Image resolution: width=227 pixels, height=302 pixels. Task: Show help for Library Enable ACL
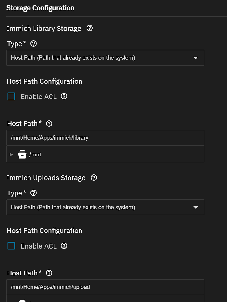[x=64, y=96]
